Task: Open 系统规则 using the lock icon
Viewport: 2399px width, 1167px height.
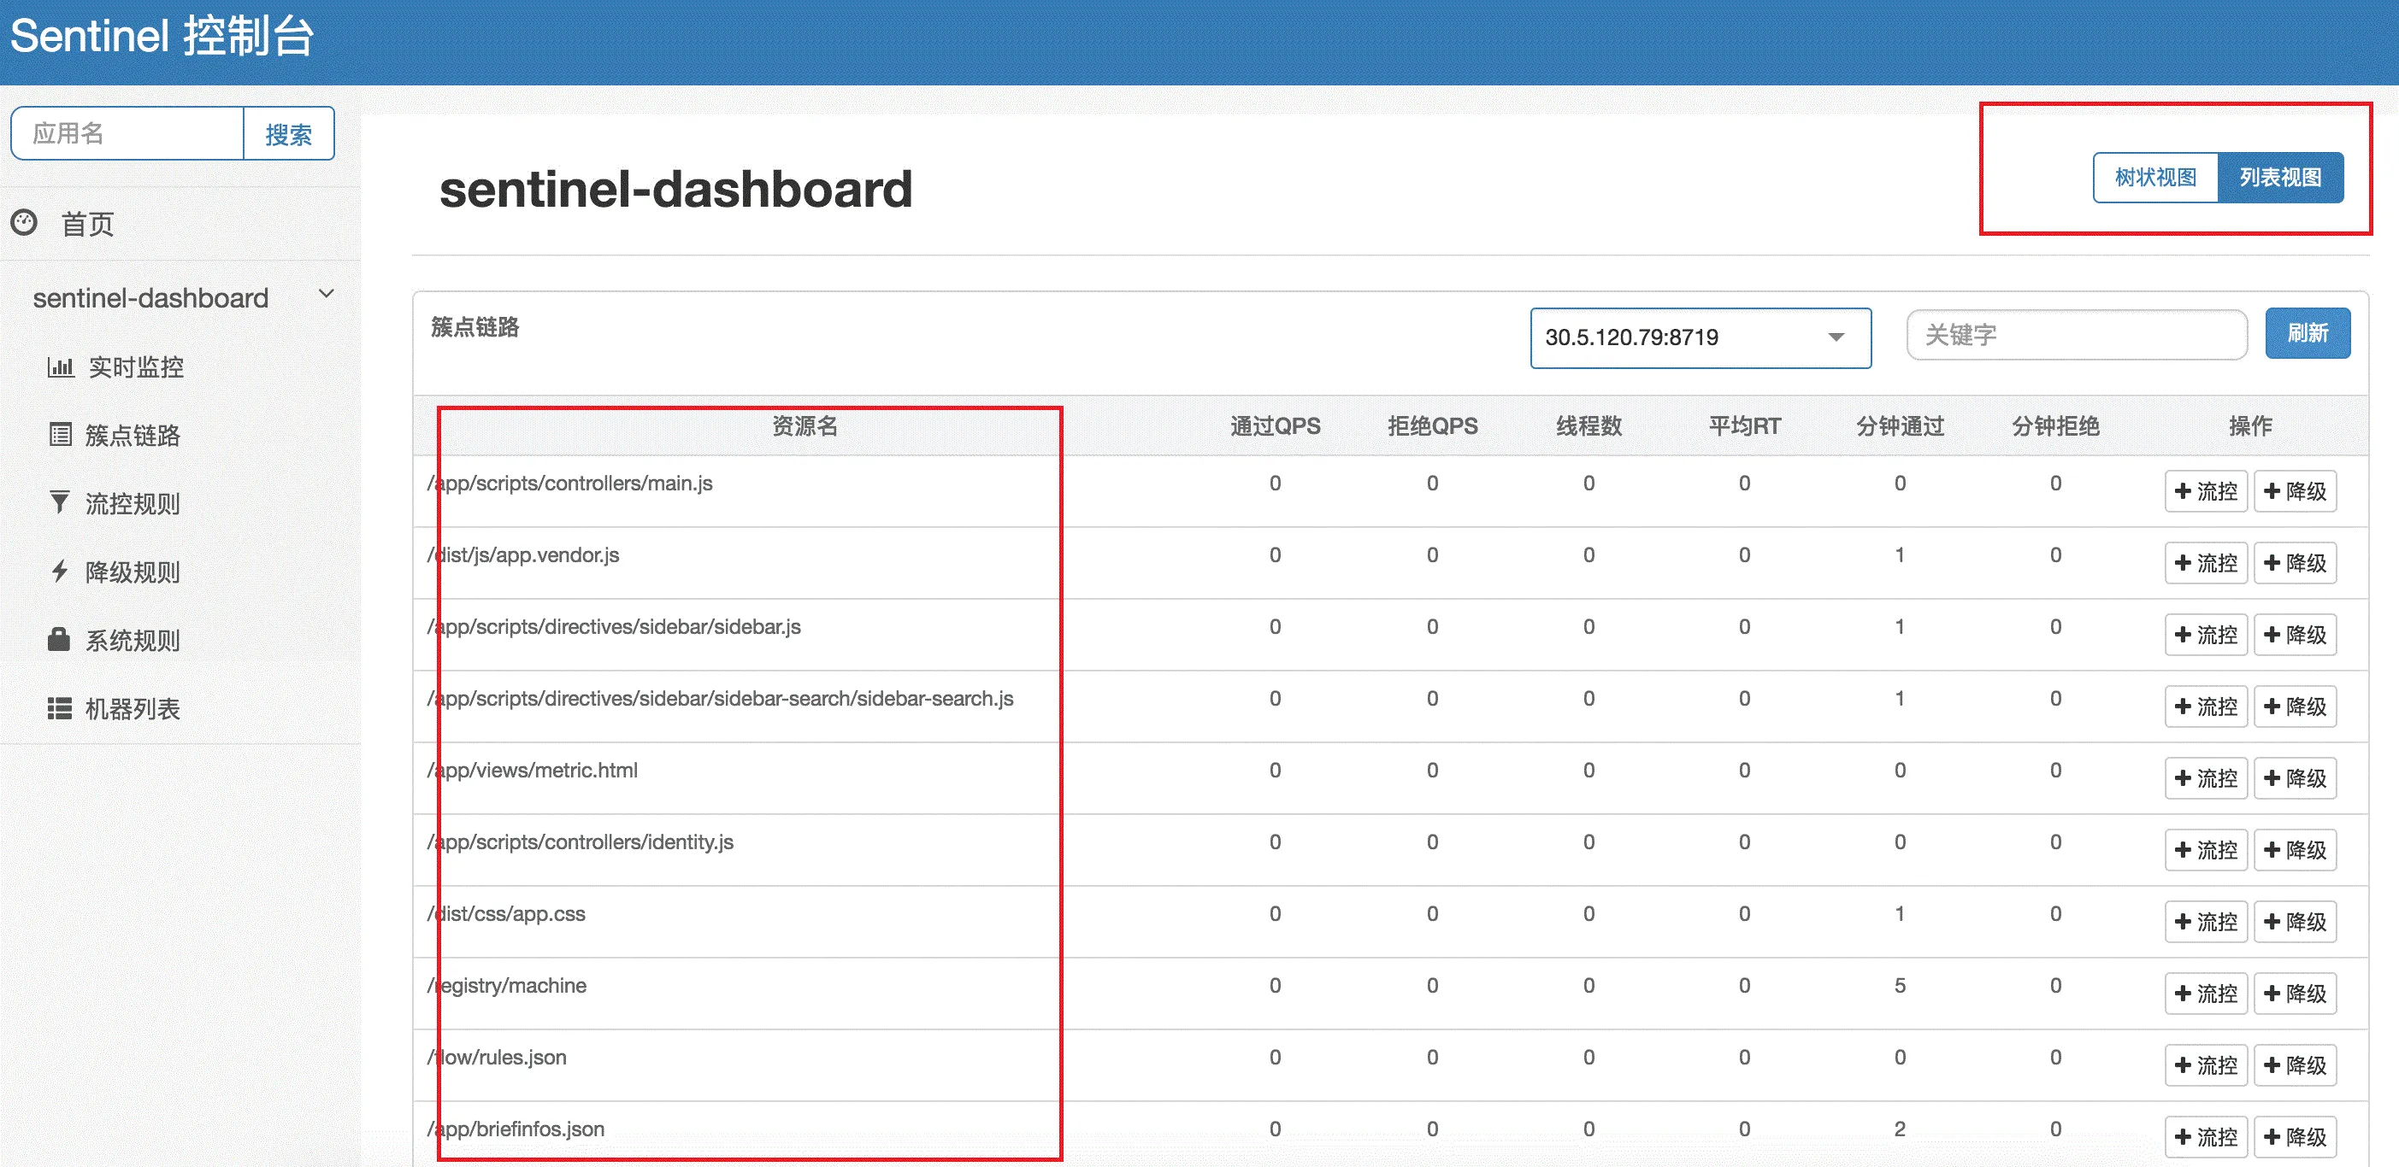Action: pyautogui.click(x=60, y=639)
